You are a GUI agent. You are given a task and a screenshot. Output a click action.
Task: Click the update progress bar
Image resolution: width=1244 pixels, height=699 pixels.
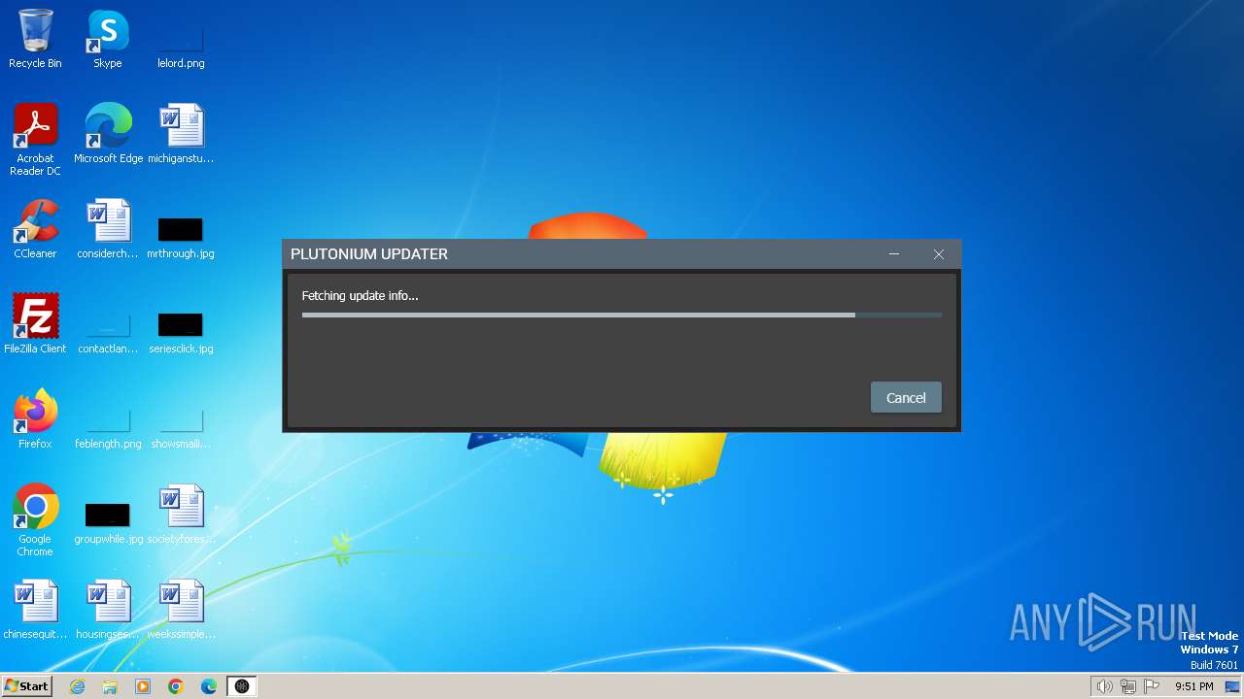[622, 315]
